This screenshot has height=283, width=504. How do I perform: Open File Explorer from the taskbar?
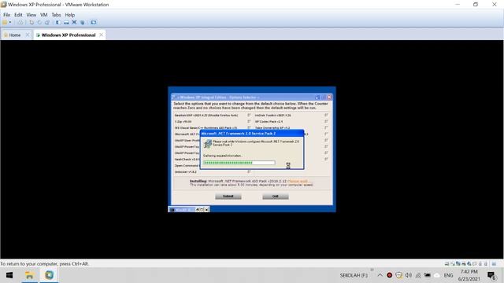(30, 275)
